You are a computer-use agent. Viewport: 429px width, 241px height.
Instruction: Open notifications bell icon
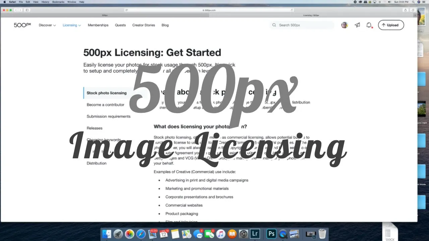369,25
